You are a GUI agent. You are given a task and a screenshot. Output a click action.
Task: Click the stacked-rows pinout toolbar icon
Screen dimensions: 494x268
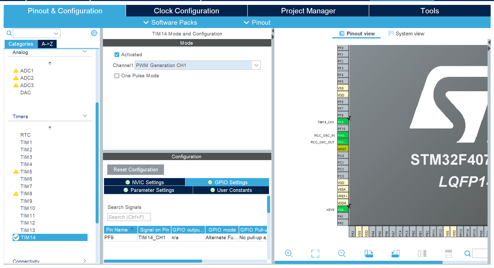click(x=448, y=254)
